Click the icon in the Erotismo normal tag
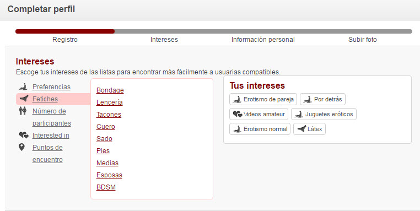The width and height of the screenshot is (420, 211). pyautogui.click(x=237, y=129)
